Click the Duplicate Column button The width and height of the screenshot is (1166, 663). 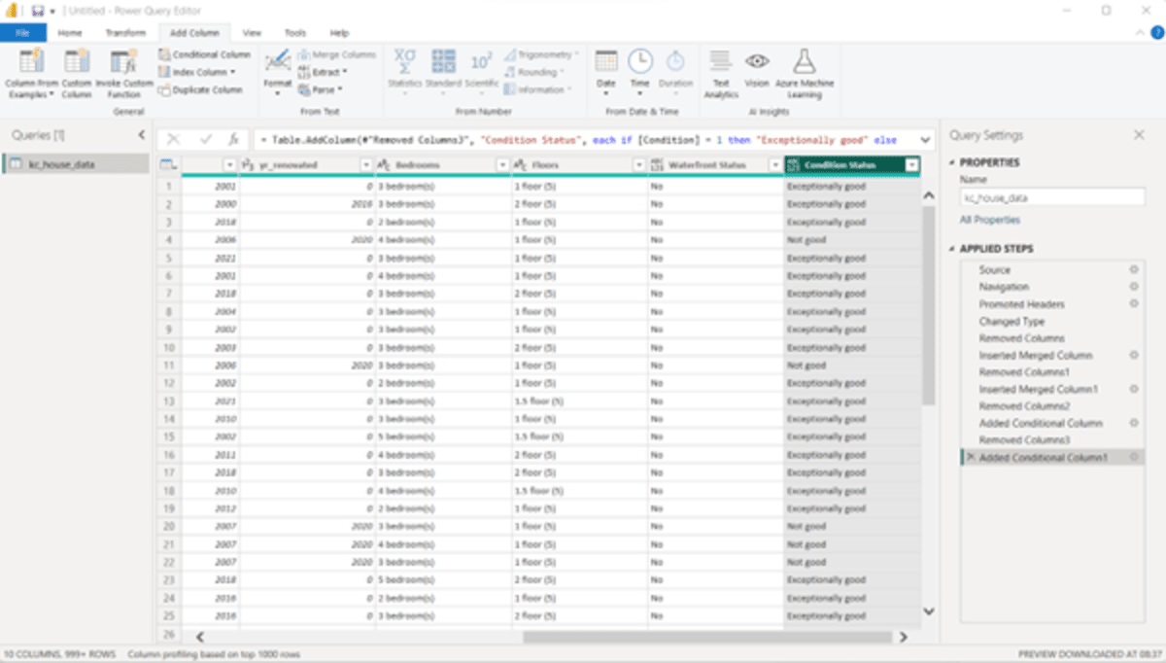click(x=200, y=89)
